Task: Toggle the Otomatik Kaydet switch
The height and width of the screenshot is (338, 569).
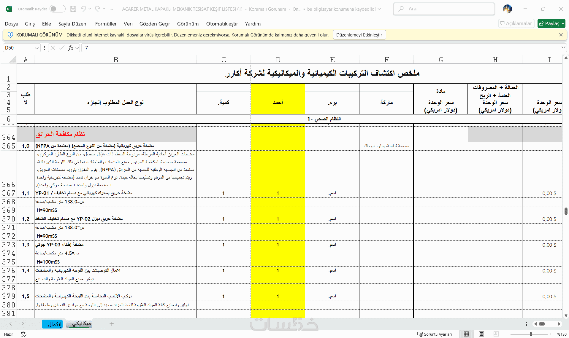Action: [x=58, y=9]
